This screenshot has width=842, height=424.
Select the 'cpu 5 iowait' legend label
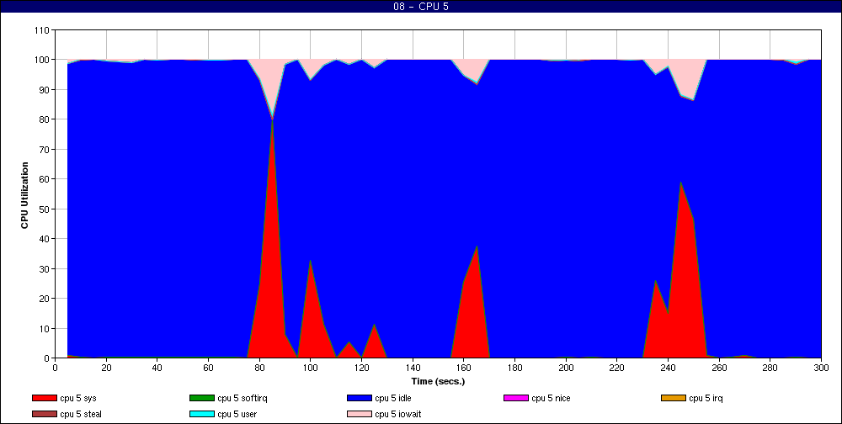click(398, 415)
